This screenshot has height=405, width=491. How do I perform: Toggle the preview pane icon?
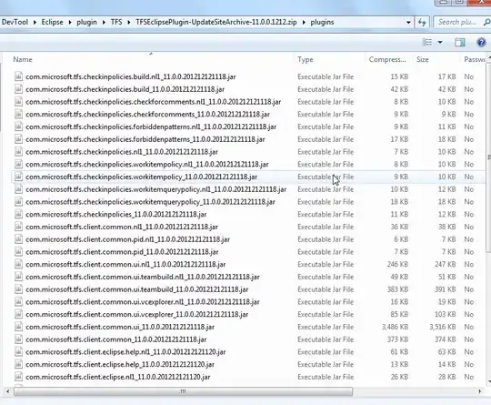[460, 42]
